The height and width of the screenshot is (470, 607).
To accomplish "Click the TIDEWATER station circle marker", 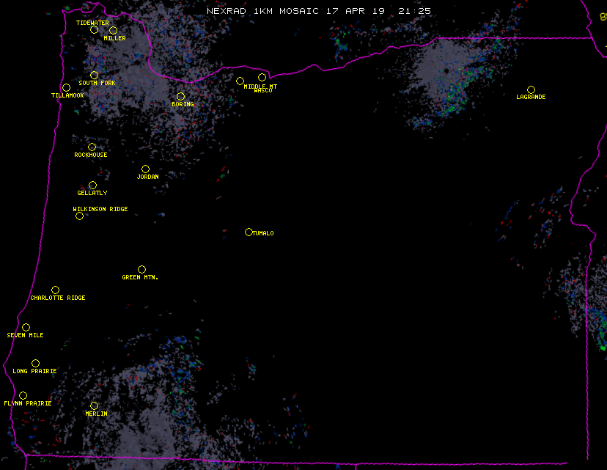I will point(94,30).
